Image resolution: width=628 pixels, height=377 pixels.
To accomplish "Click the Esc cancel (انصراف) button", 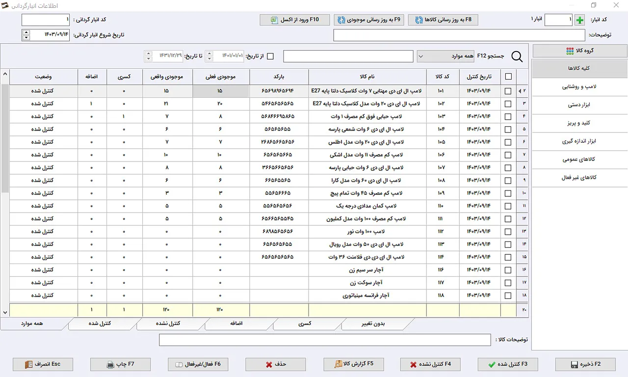I will (x=43, y=364).
